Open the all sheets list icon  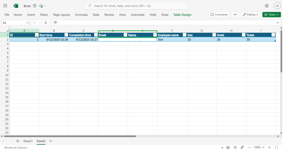[x=18, y=141]
